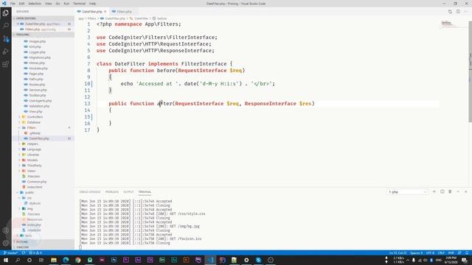Open Google Chrome from taskbar
Viewport: 472px width, 265px height.
78,260
